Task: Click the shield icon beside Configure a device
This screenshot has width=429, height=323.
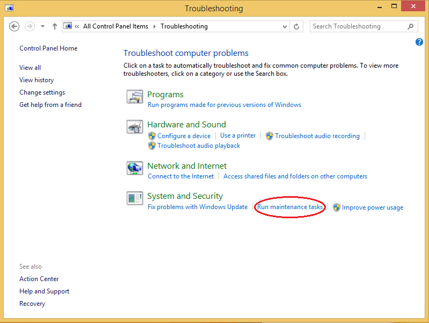Action: 152,136
